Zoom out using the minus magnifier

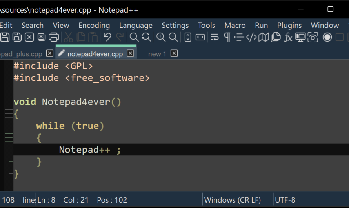click(173, 37)
